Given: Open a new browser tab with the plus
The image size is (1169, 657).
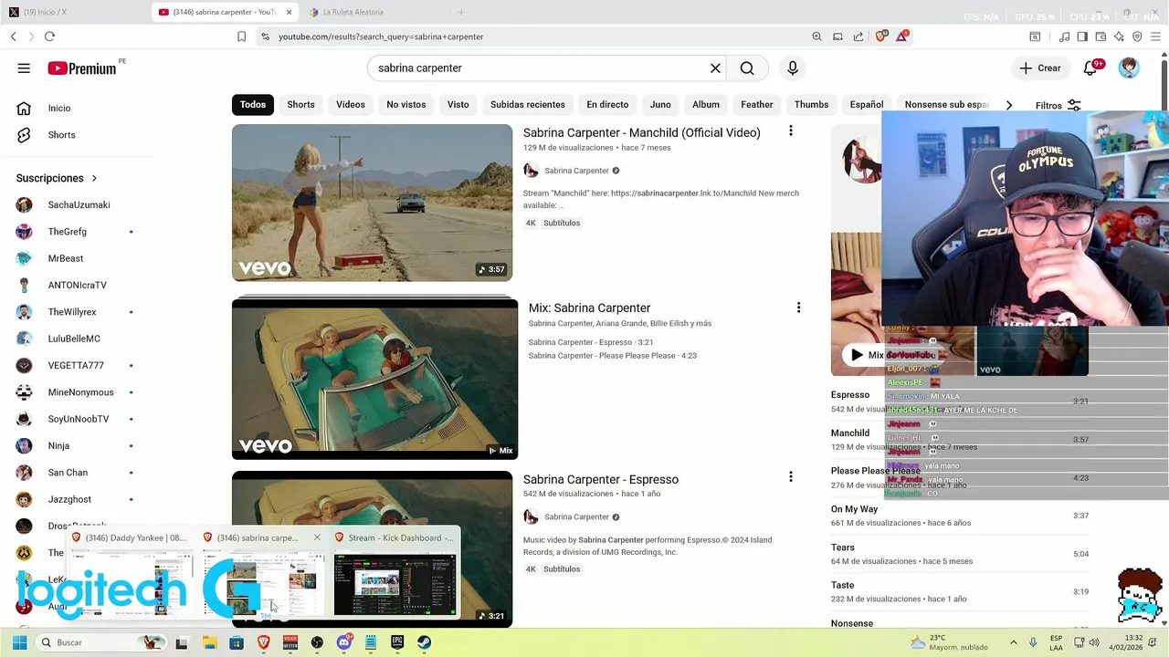Looking at the screenshot, I should pos(461,12).
